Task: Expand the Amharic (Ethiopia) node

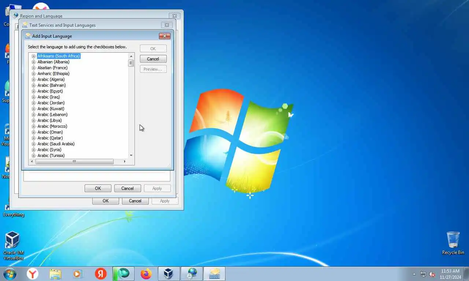Action: (x=34, y=74)
